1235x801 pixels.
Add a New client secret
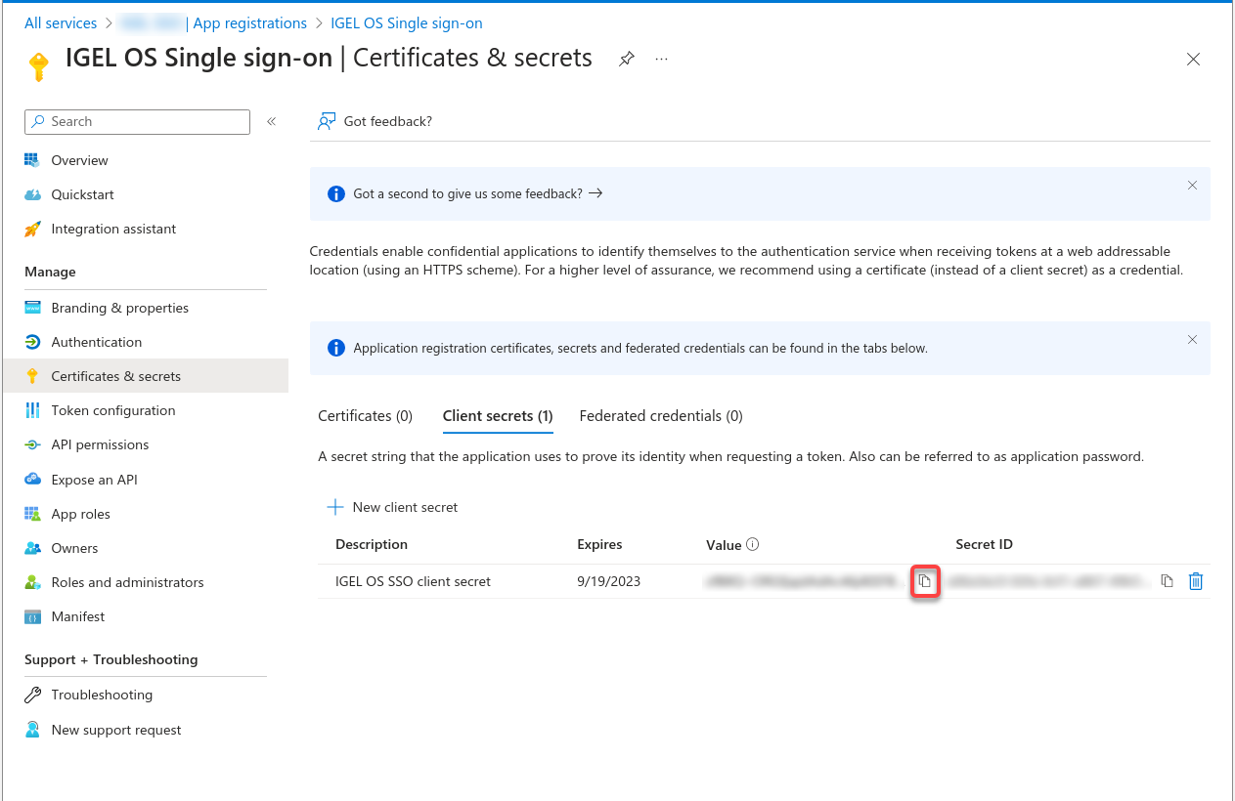[392, 507]
